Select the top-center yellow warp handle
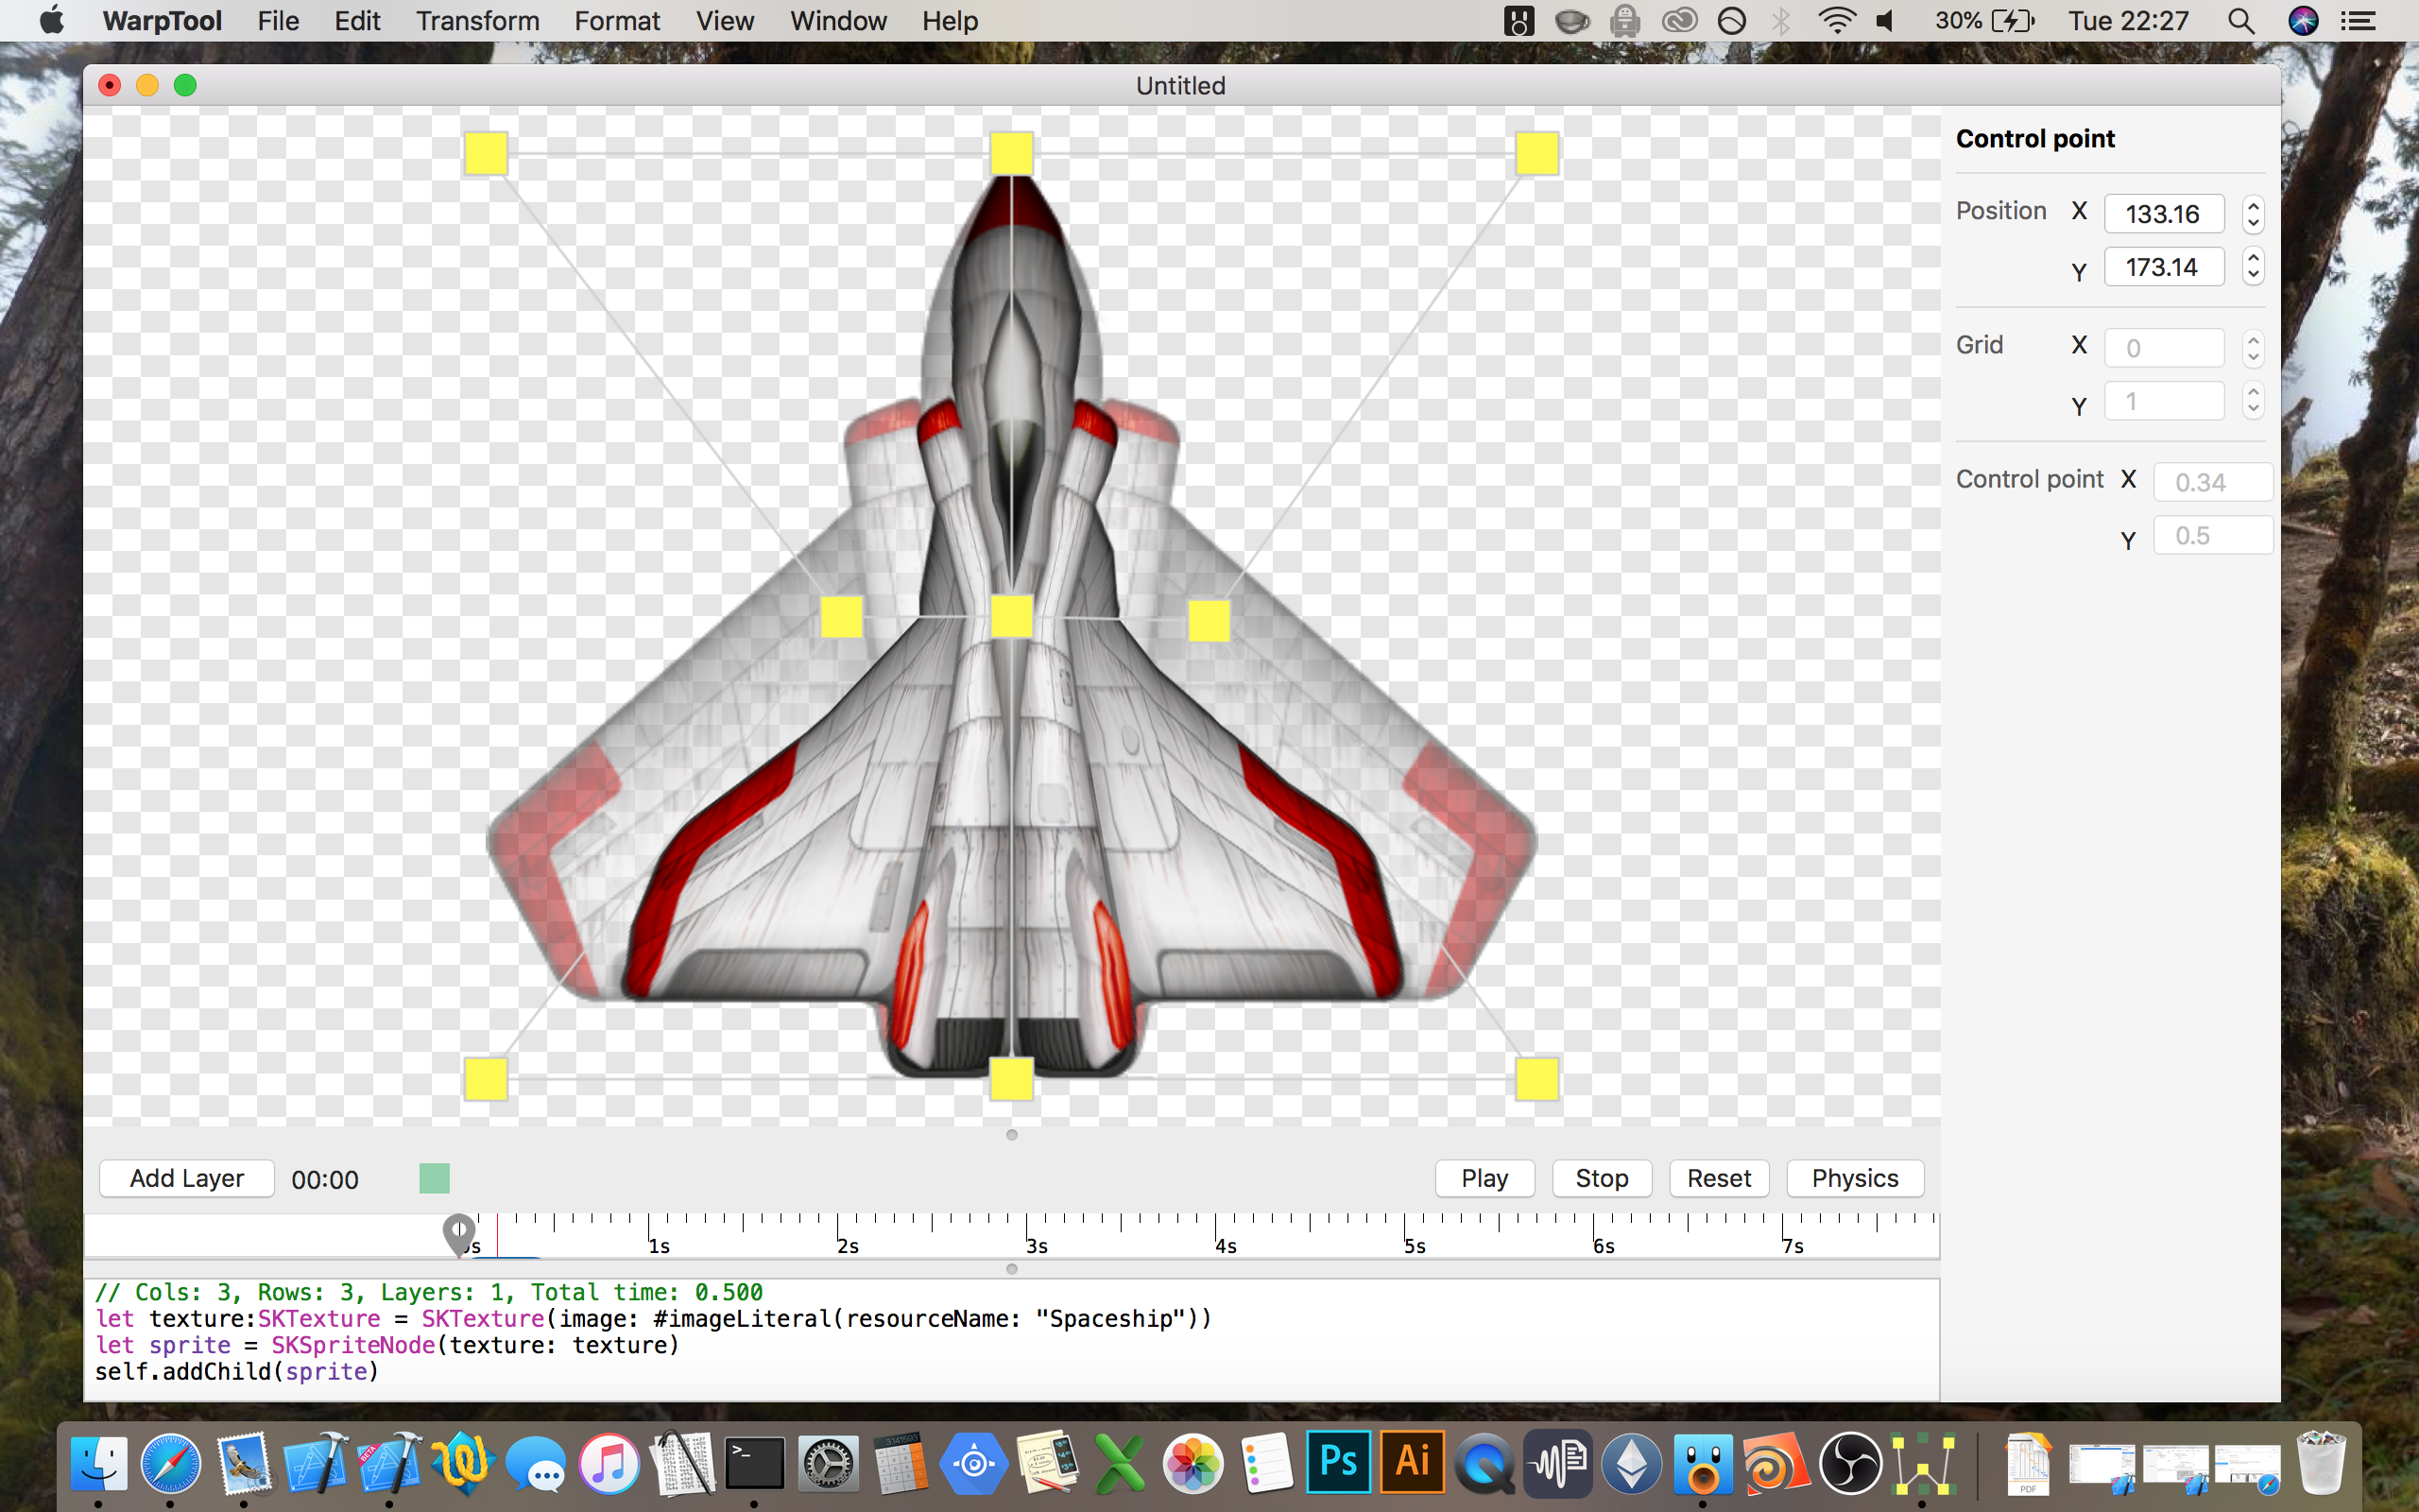The height and width of the screenshot is (1512, 2419). pyautogui.click(x=1010, y=154)
